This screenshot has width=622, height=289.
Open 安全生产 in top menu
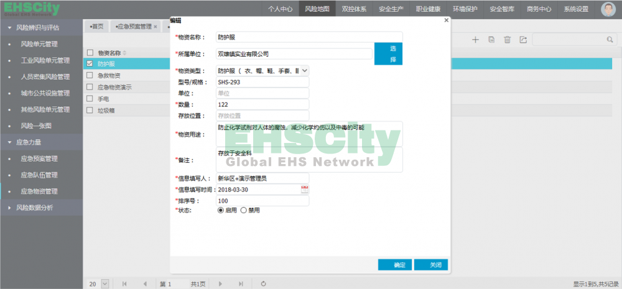point(391,9)
